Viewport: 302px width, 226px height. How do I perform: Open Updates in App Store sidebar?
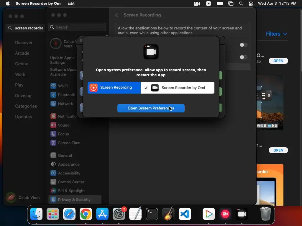pos(24,117)
